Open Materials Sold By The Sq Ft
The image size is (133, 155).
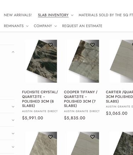(106, 15)
